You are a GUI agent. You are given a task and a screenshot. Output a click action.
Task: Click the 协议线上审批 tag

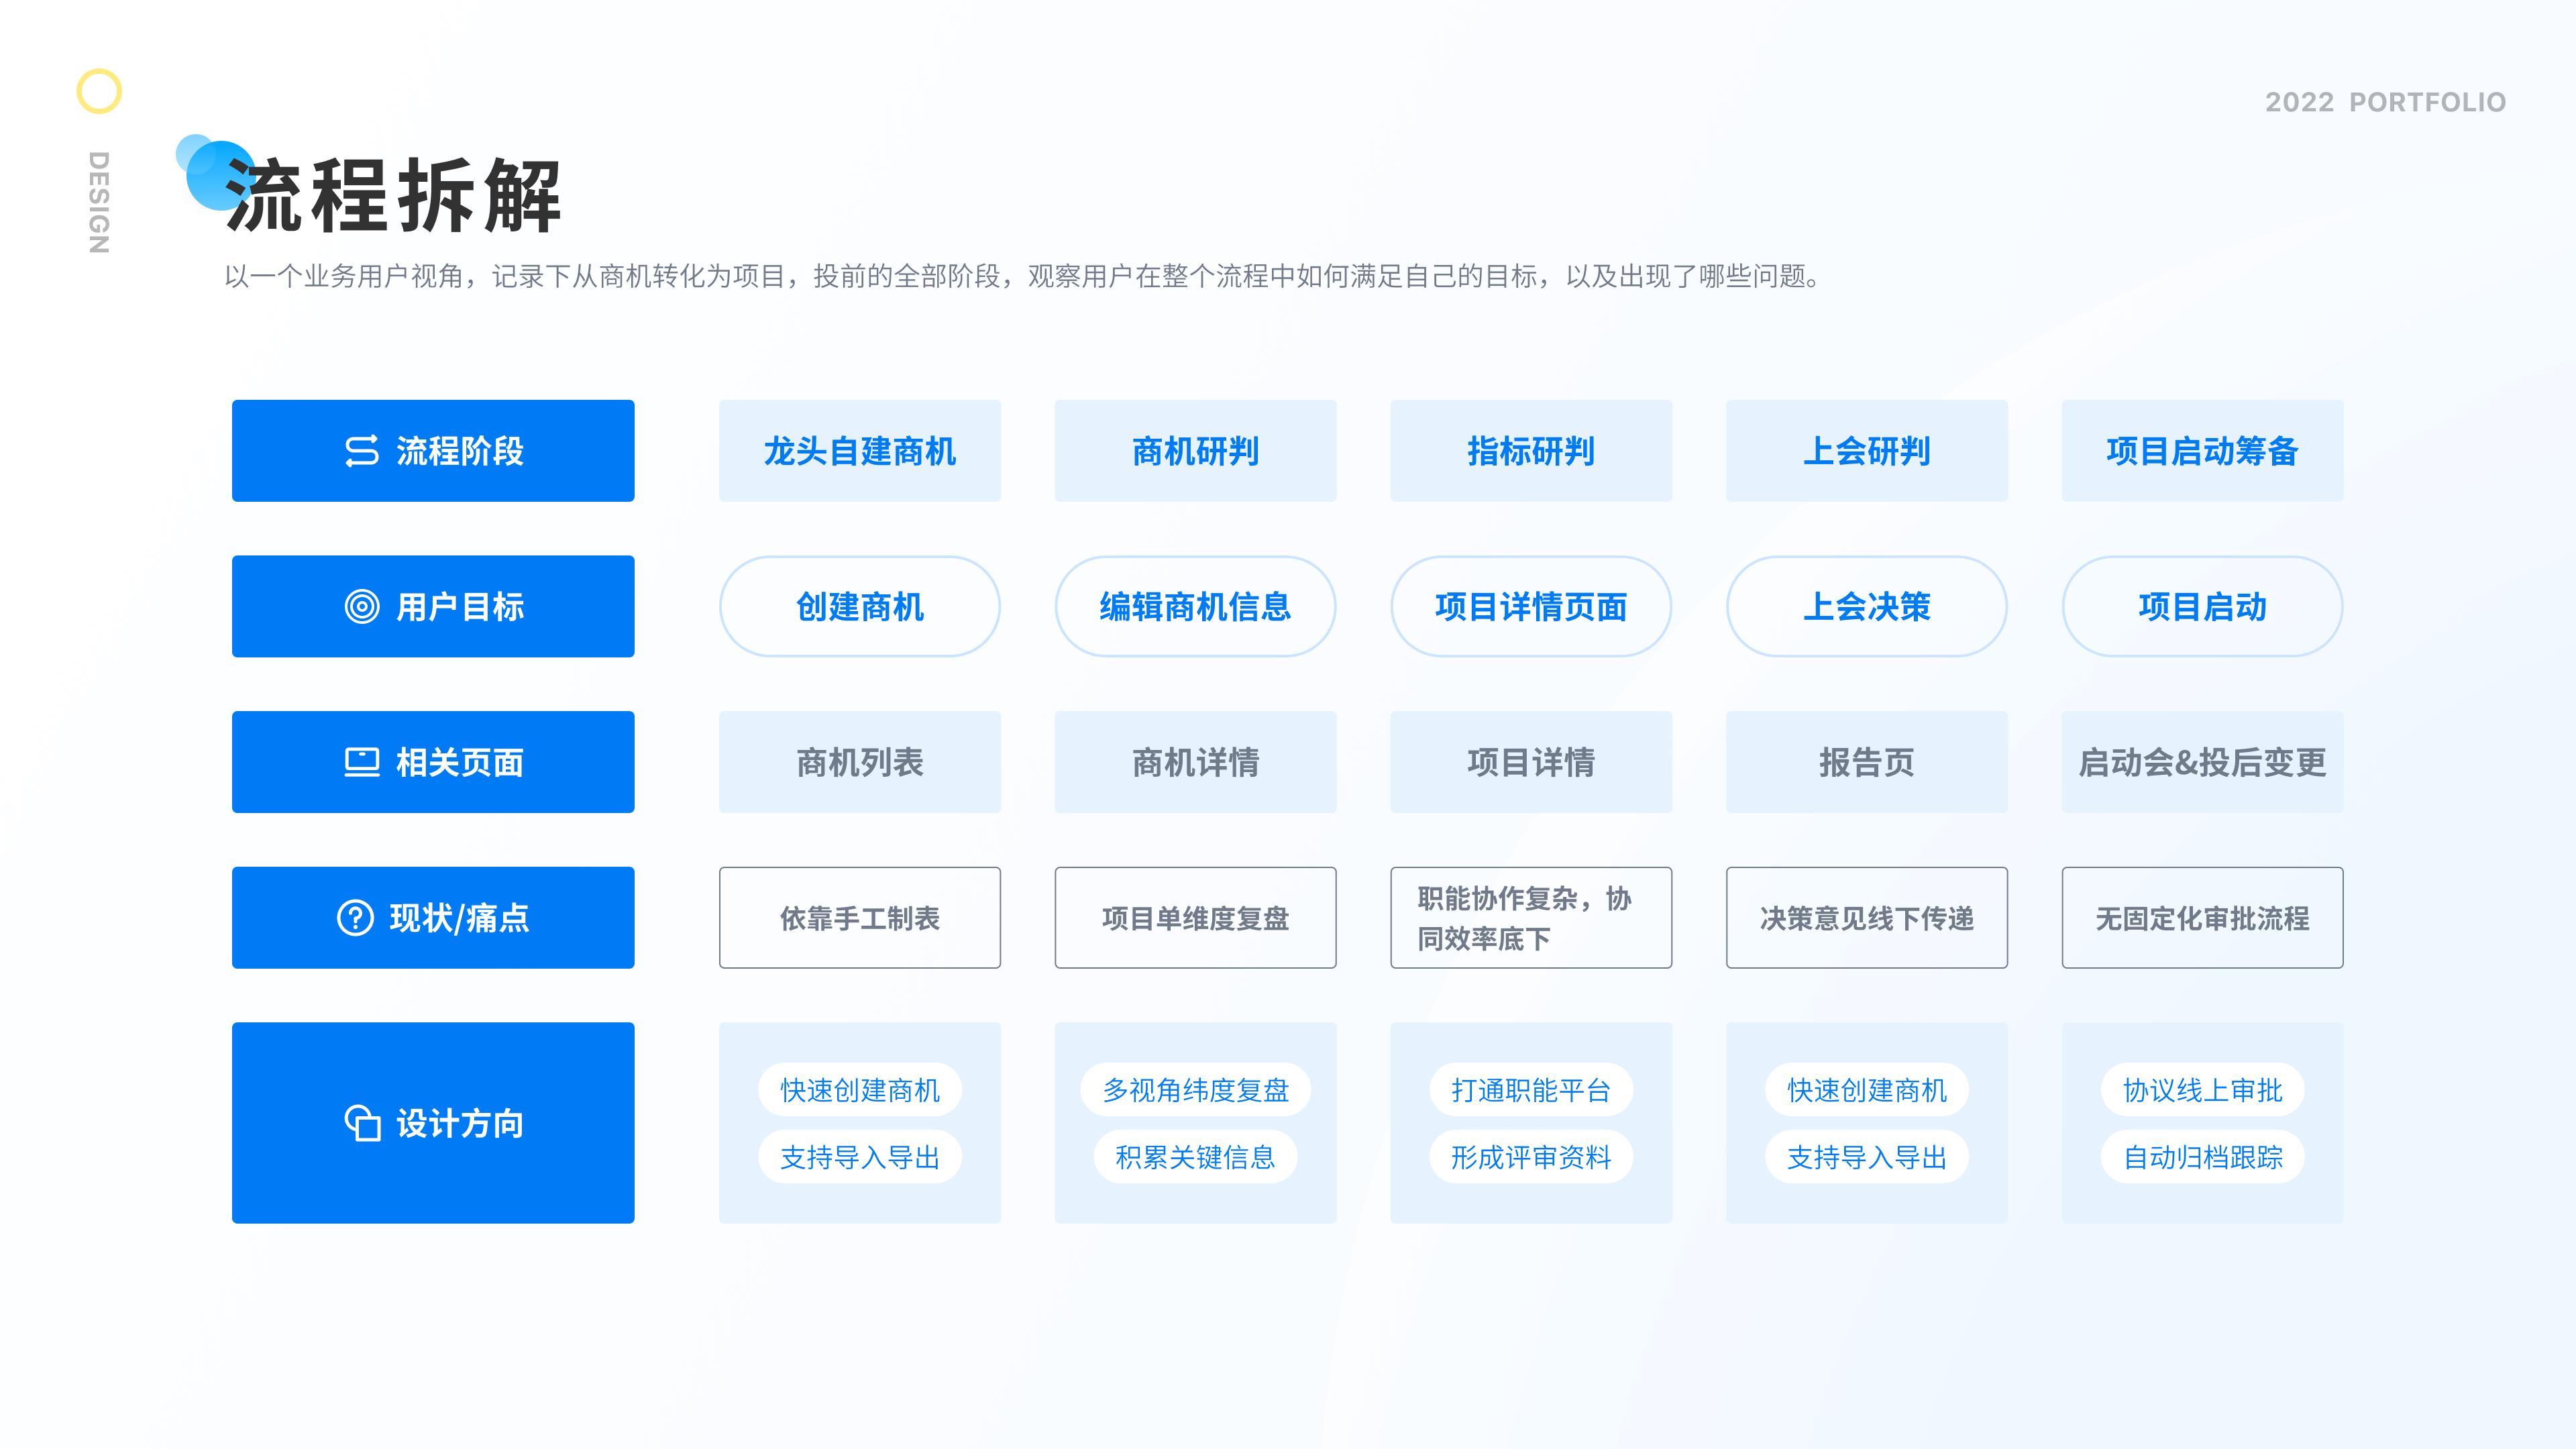tap(2202, 1090)
